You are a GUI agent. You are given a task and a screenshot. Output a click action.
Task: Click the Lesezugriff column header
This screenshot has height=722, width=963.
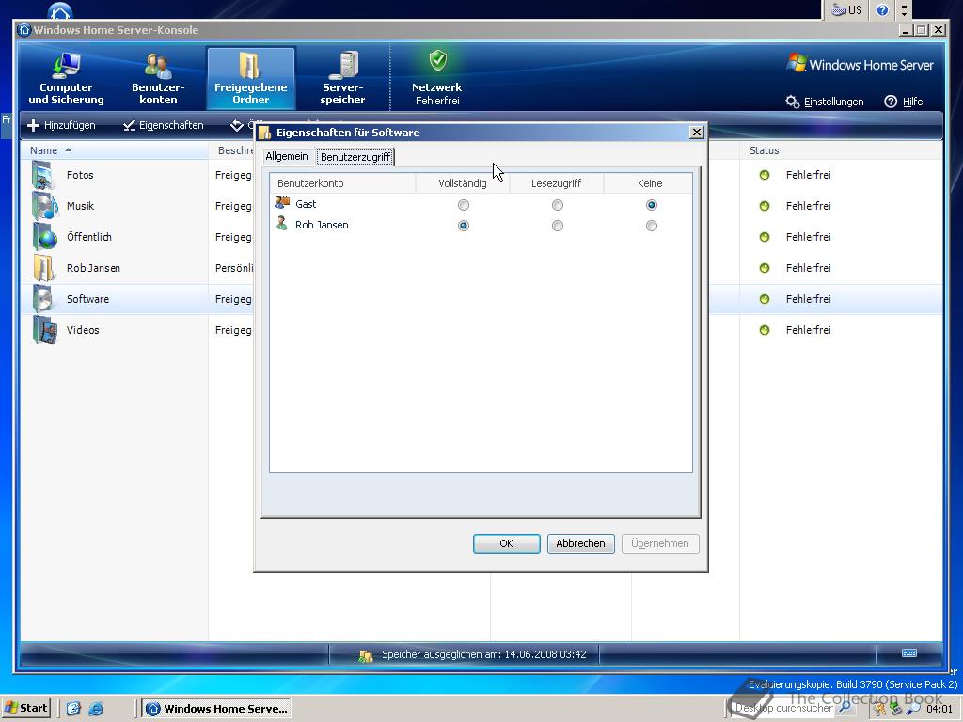[x=557, y=183]
